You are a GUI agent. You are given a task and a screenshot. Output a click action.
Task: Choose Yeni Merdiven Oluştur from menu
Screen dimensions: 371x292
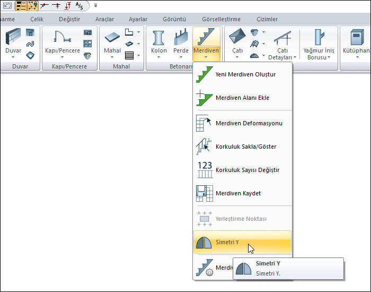pos(245,74)
